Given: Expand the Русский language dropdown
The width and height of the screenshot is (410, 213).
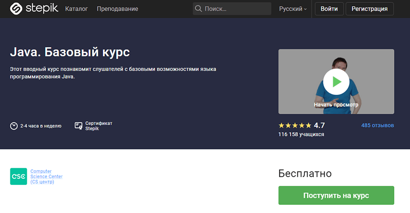Looking at the screenshot, I should 293,9.
